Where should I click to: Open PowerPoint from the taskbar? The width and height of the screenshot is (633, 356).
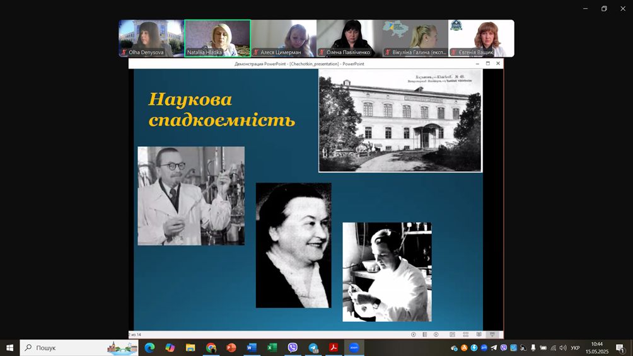(x=231, y=348)
